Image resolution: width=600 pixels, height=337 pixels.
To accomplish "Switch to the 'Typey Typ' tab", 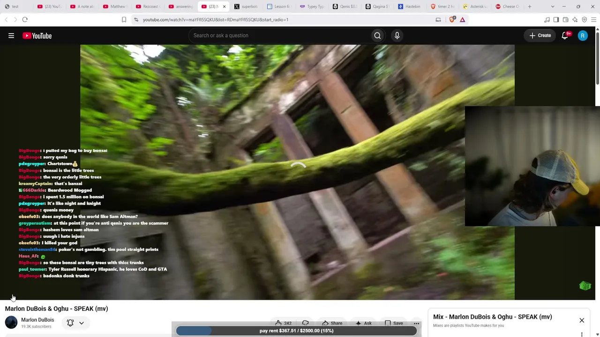I will click(312, 7).
